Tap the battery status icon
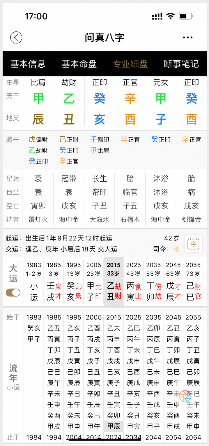Viewport: 209px width, 446px height. point(186,16)
